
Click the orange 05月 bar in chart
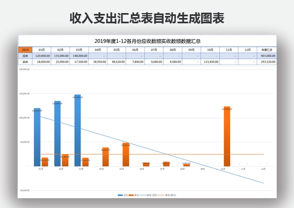126,154
